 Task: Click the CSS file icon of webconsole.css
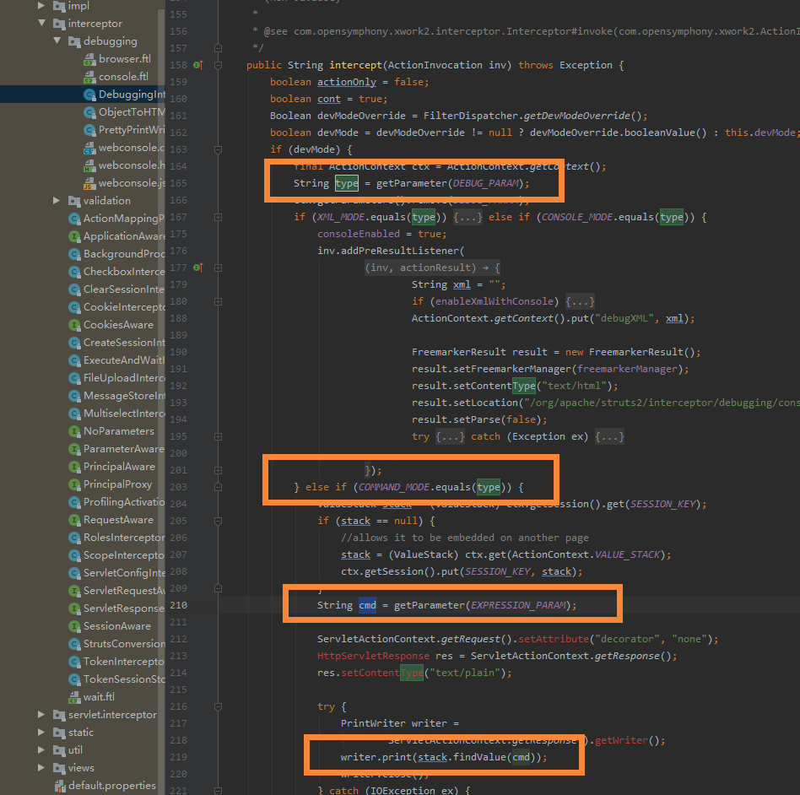point(89,147)
